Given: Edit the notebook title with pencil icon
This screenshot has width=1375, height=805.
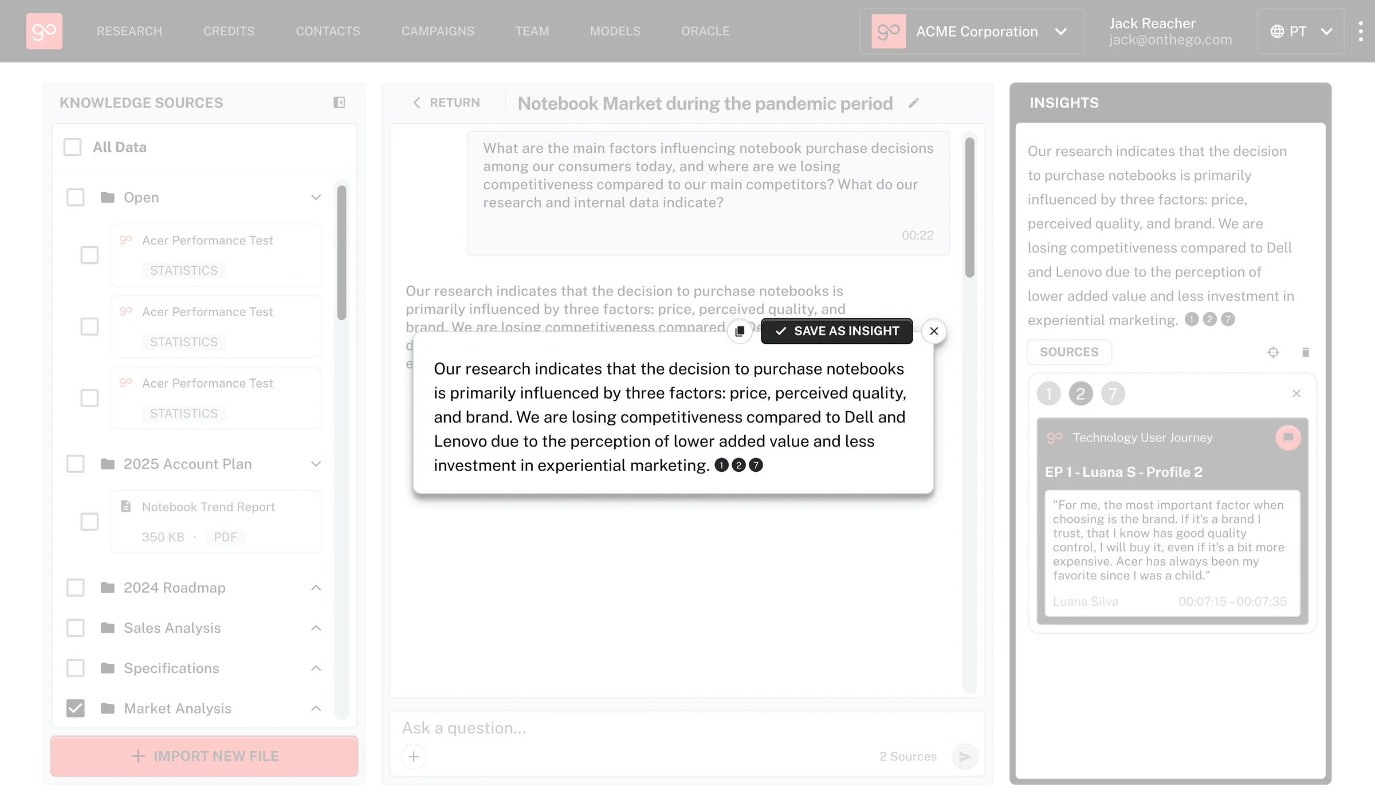Looking at the screenshot, I should [x=914, y=103].
